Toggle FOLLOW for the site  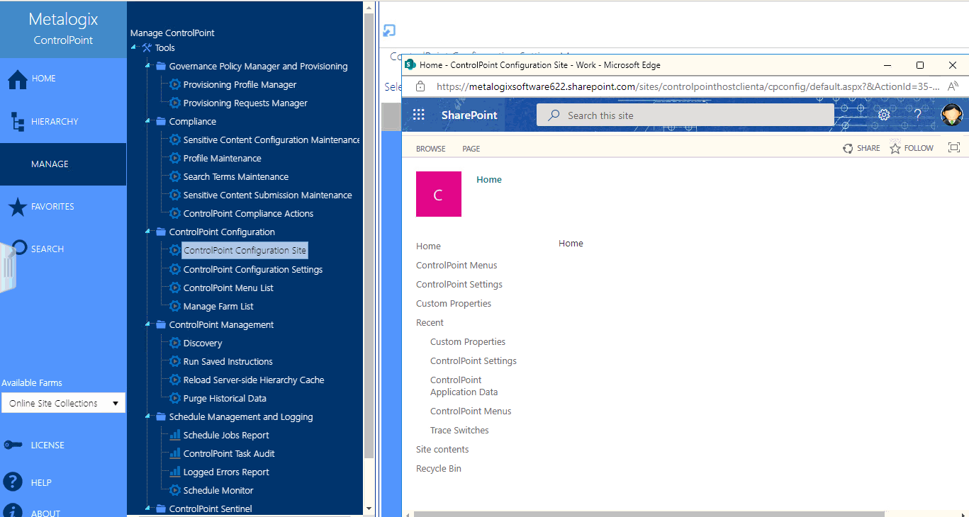912,147
